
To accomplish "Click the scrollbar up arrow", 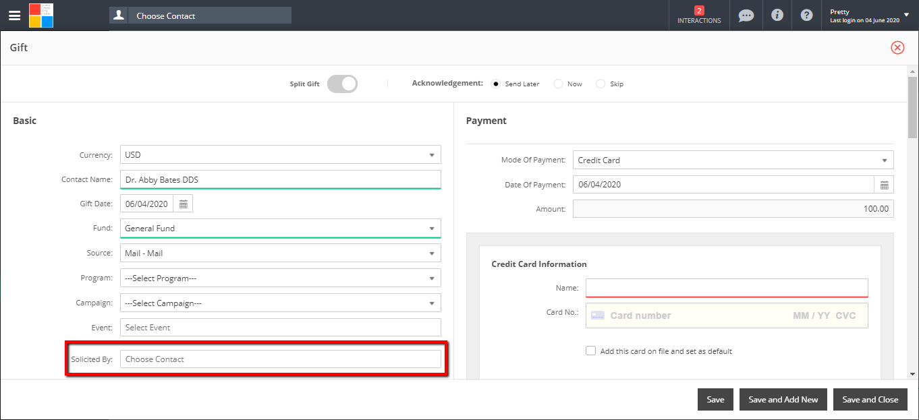I will point(912,72).
